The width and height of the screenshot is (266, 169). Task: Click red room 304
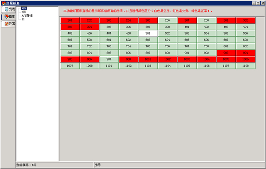90,27
